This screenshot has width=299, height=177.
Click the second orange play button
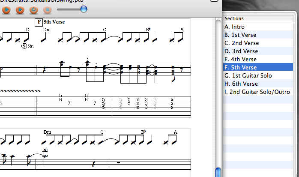click(20, 9)
